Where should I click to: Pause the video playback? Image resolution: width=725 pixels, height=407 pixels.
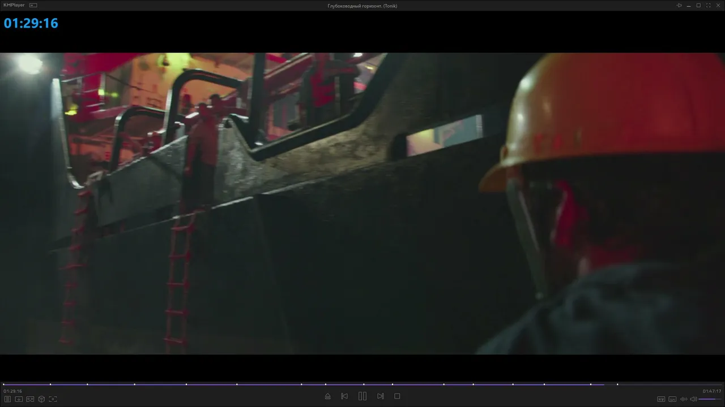pyautogui.click(x=362, y=396)
